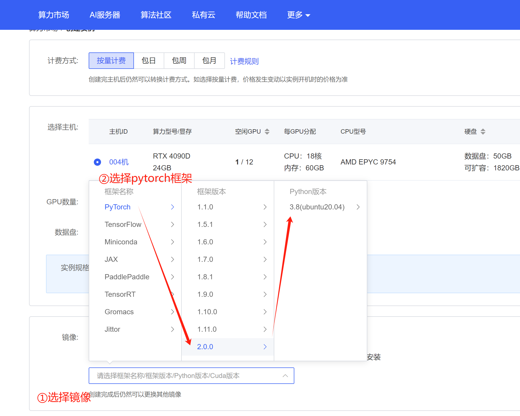Image resolution: width=520 pixels, height=416 pixels.
Task: Select framework version 1.11.0
Action: coord(228,329)
